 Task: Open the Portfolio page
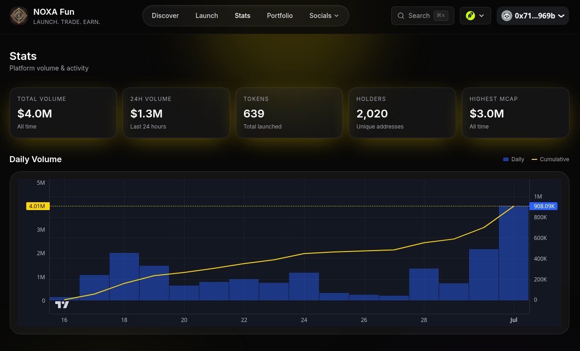280,16
